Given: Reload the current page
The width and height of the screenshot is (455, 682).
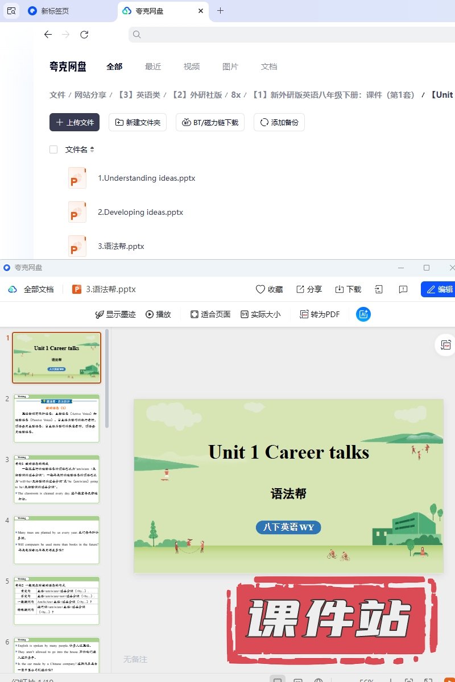Looking at the screenshot, I should click(84, 35).
